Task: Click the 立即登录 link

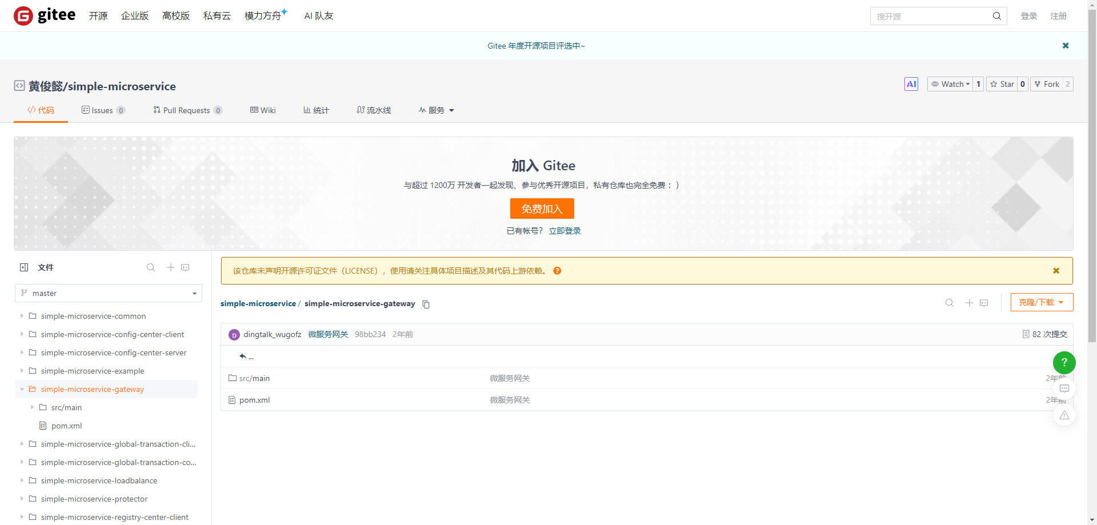Action: (x=564, y=231)
